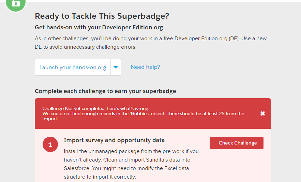Click the 'As in other challenges' paragraph
The image size is (301, 182).
click(151, 39)
